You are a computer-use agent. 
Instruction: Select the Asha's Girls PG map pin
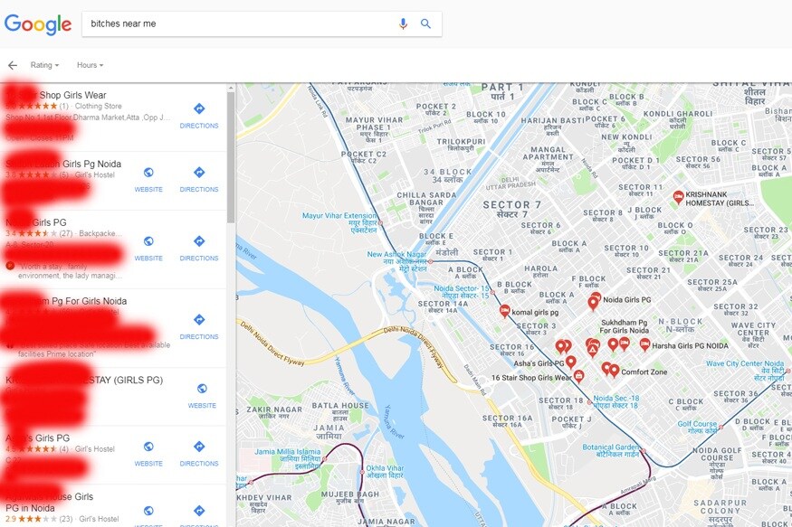[x=571, y=362]
